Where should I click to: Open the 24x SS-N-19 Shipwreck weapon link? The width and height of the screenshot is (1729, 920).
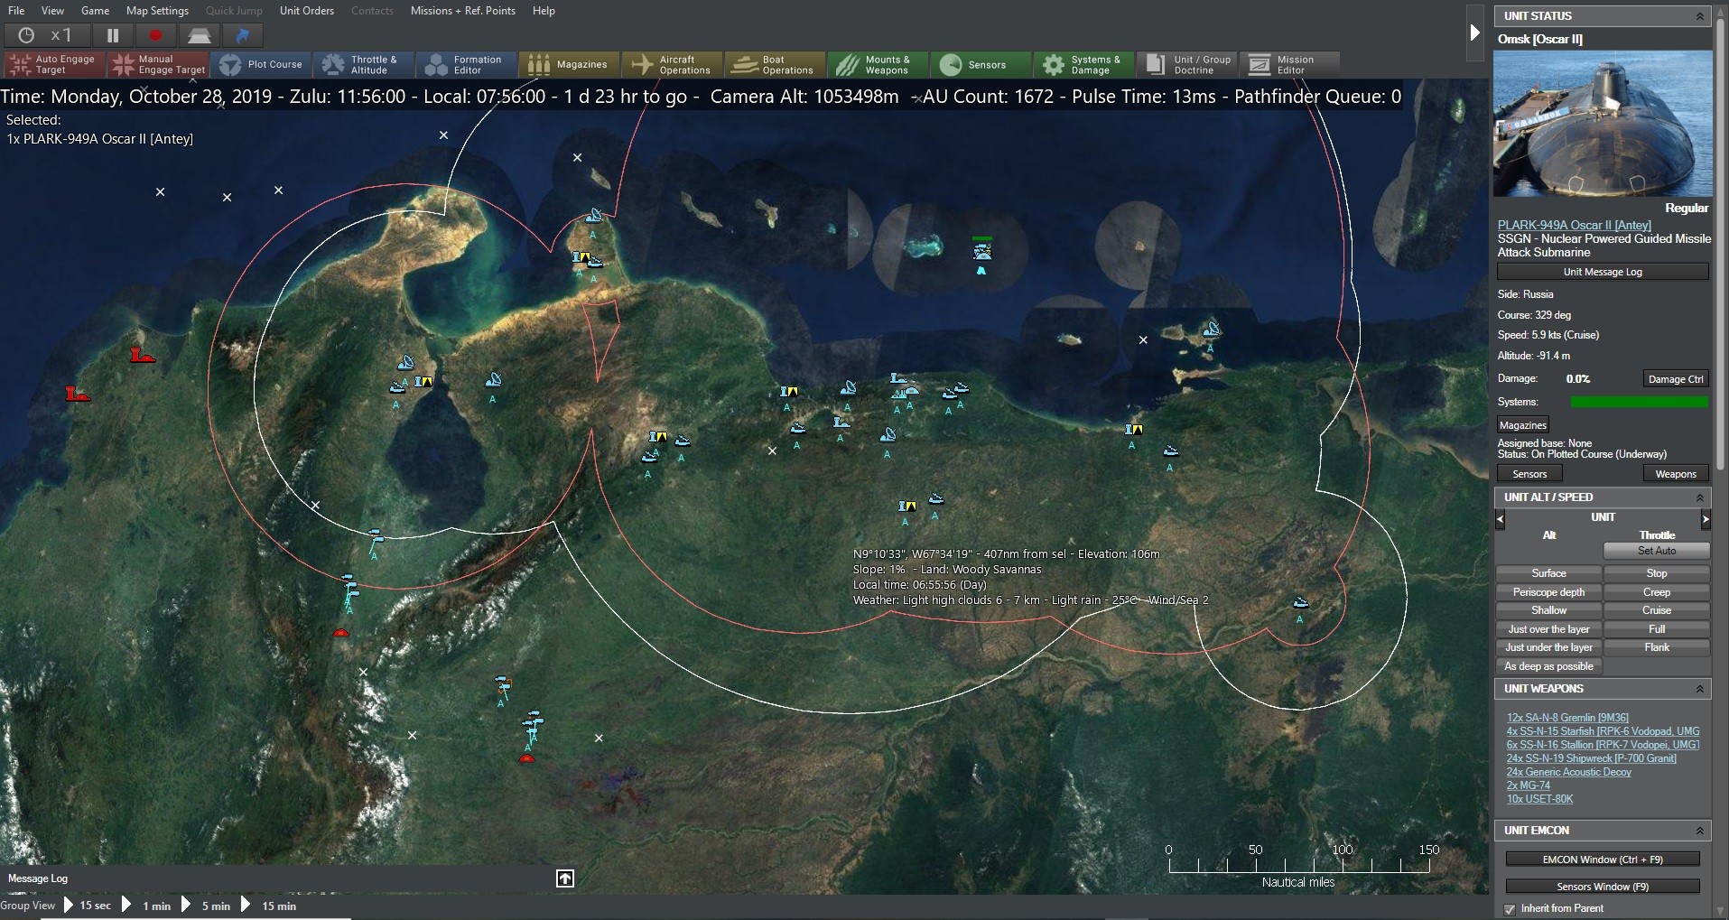click(x=1594, y=758)
